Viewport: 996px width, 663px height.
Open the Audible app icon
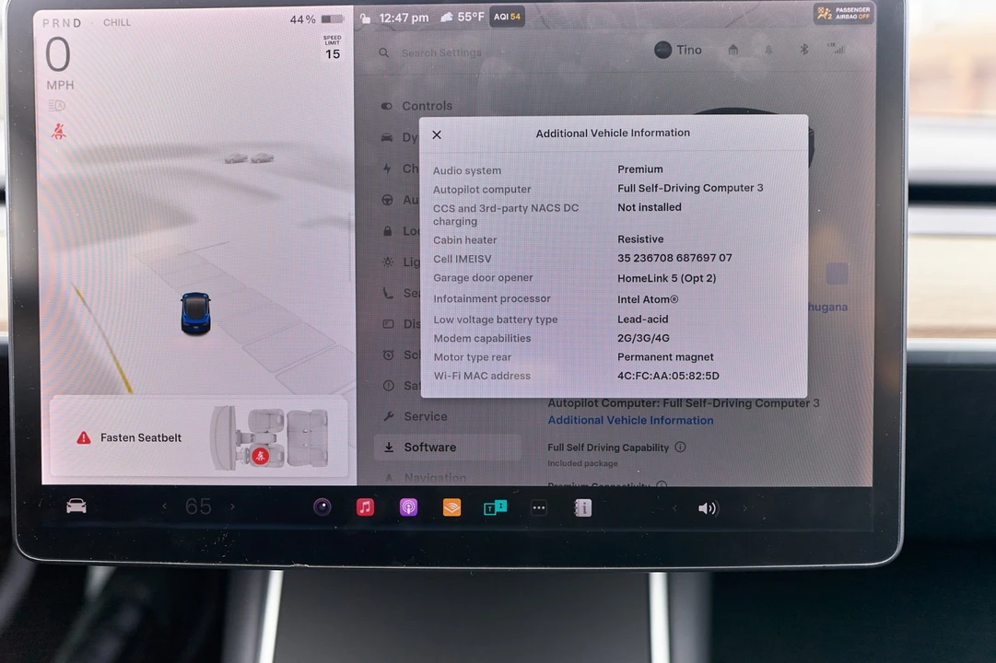451,507
